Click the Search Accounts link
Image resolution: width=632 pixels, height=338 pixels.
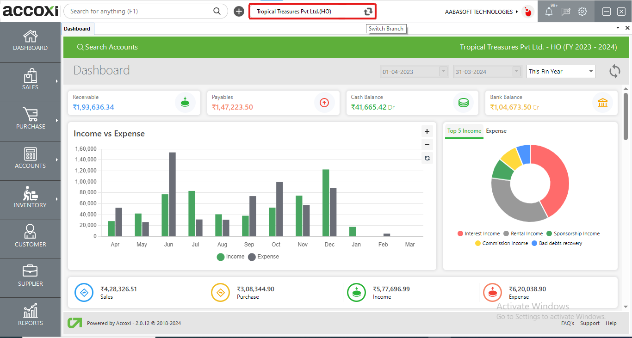coord(107,47)
